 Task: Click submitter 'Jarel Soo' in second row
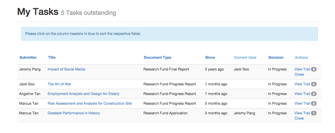[x=27, y=84]
